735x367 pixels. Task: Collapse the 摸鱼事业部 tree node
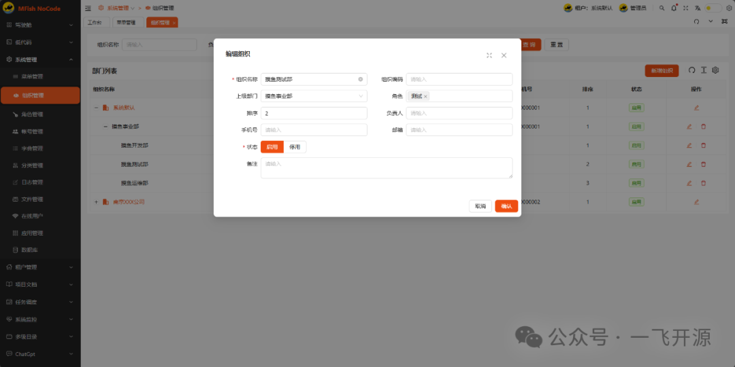[105, 127]
